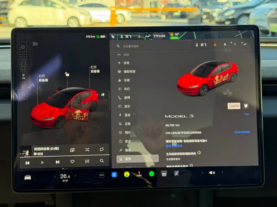Unmute the volume speaker icon
The height and width of the screenshot is (207, 277).
(212, 172)
